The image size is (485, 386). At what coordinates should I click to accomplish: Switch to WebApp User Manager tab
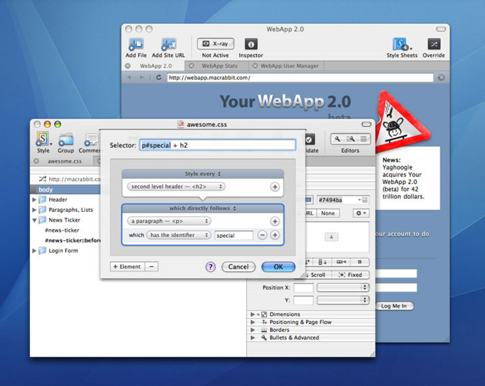(289, 66)
